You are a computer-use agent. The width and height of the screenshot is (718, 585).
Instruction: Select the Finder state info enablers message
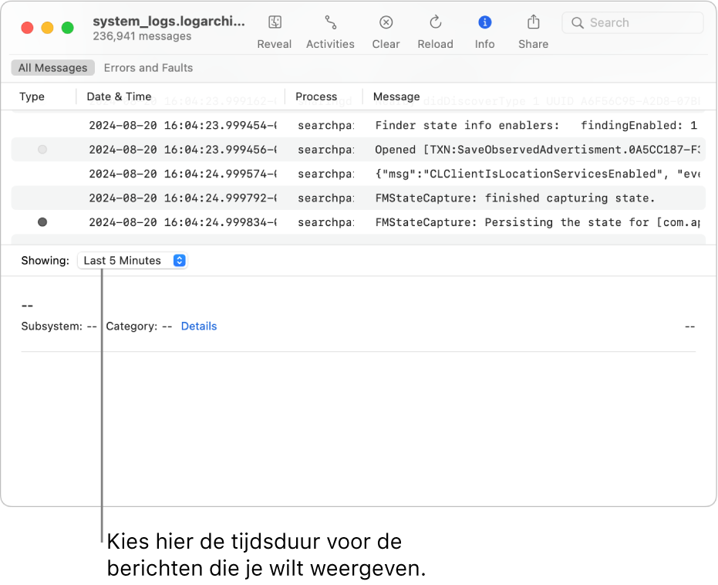(358, 126)
